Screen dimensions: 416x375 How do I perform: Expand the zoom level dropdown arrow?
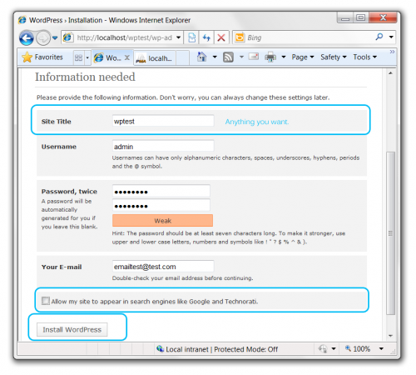click(381, 349)
